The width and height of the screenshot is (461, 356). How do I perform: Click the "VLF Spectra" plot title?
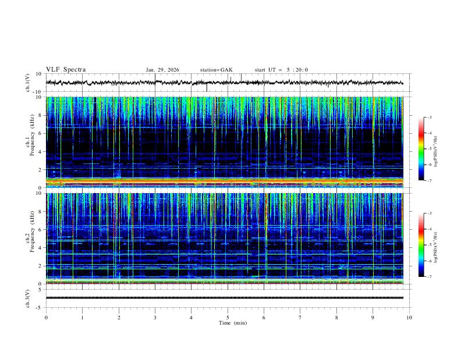(66, 70)
